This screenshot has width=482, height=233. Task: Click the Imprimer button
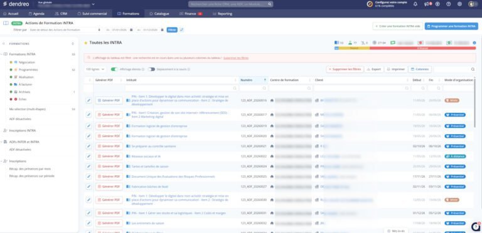[396, 70]
